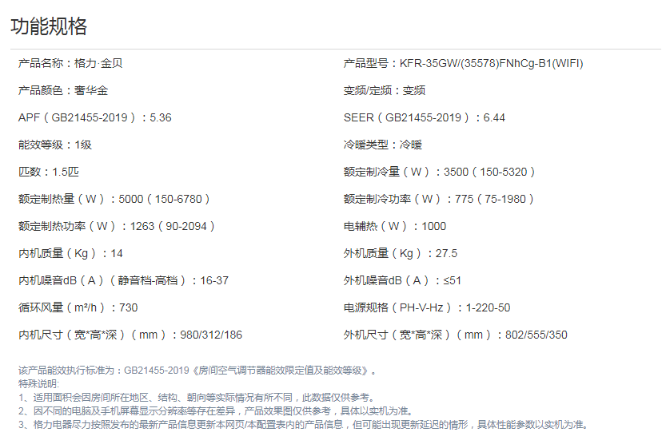The width and height of the screenshot is (662, 448).
Task: Click the 冷暖类型 row
Action: coord(382,145)
